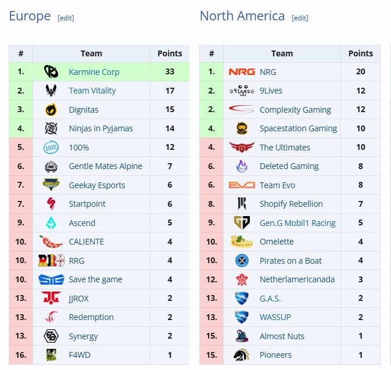This screenshot has width=391, height=370.
Task: Open the Complexity Gaming team page
Action: (295, 110)
